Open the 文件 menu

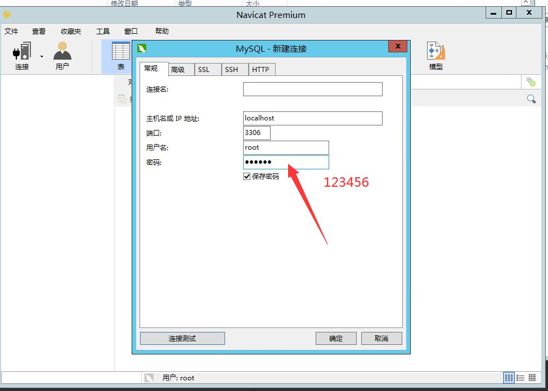point(11,32)
